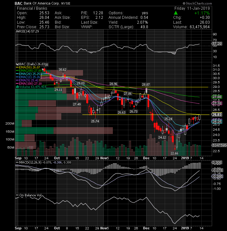Click the trough price label 26.73
Image resolution: width=227 pixels, height=231 pixels.
[134, 112]
